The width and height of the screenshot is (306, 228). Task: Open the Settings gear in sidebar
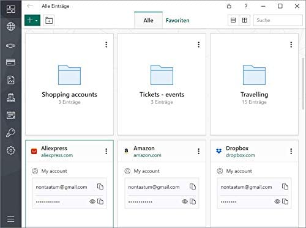pos(10,150)
